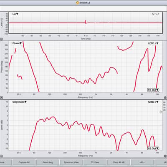Click the Clear All dB button
The width and height of the screenshot is (167, 167).
click(x=119, y=162)
